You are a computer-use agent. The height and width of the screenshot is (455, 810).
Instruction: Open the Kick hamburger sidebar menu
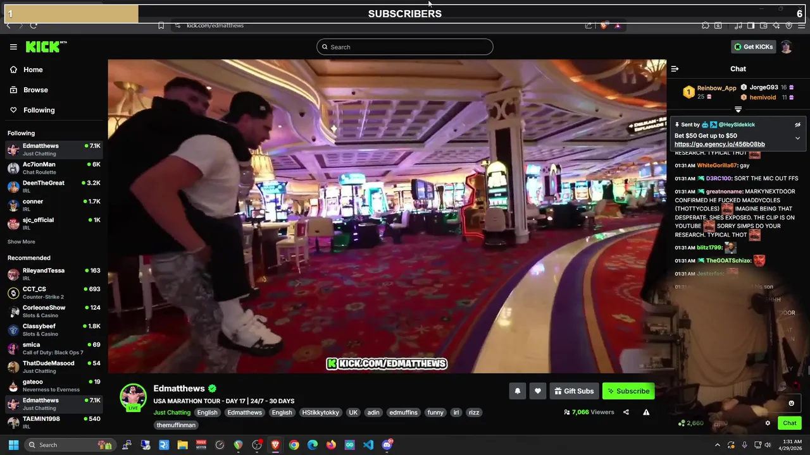coord(13,47)
